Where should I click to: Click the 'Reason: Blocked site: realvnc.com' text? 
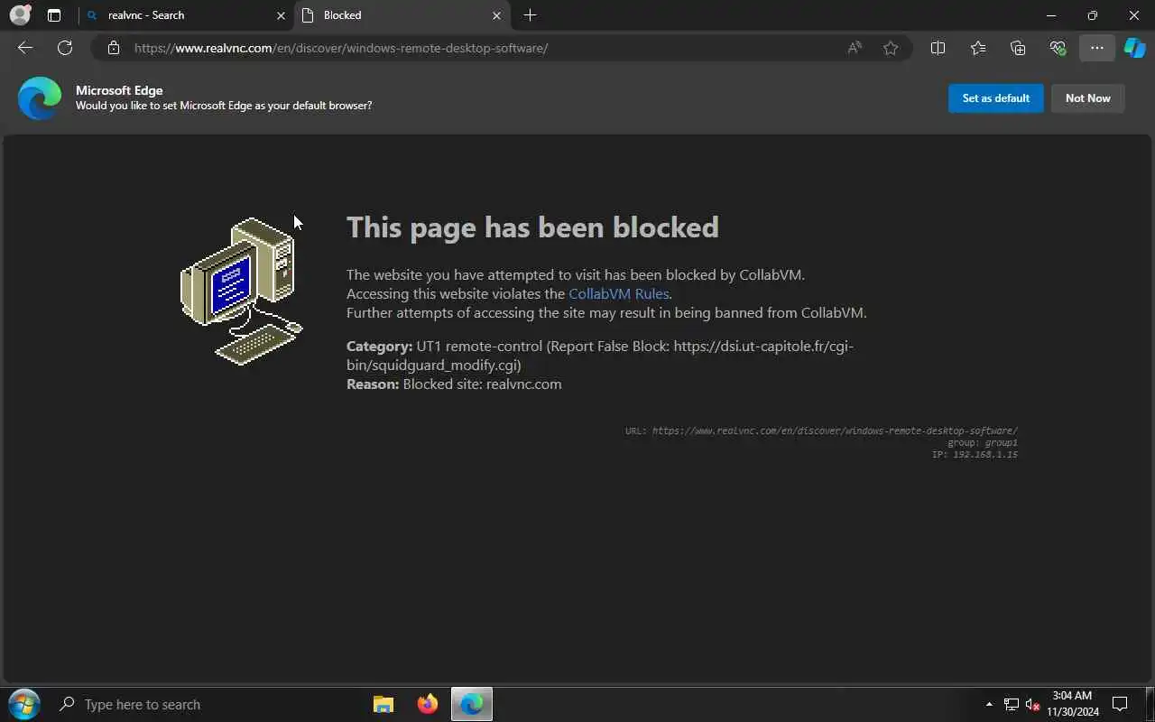[454, 384]
